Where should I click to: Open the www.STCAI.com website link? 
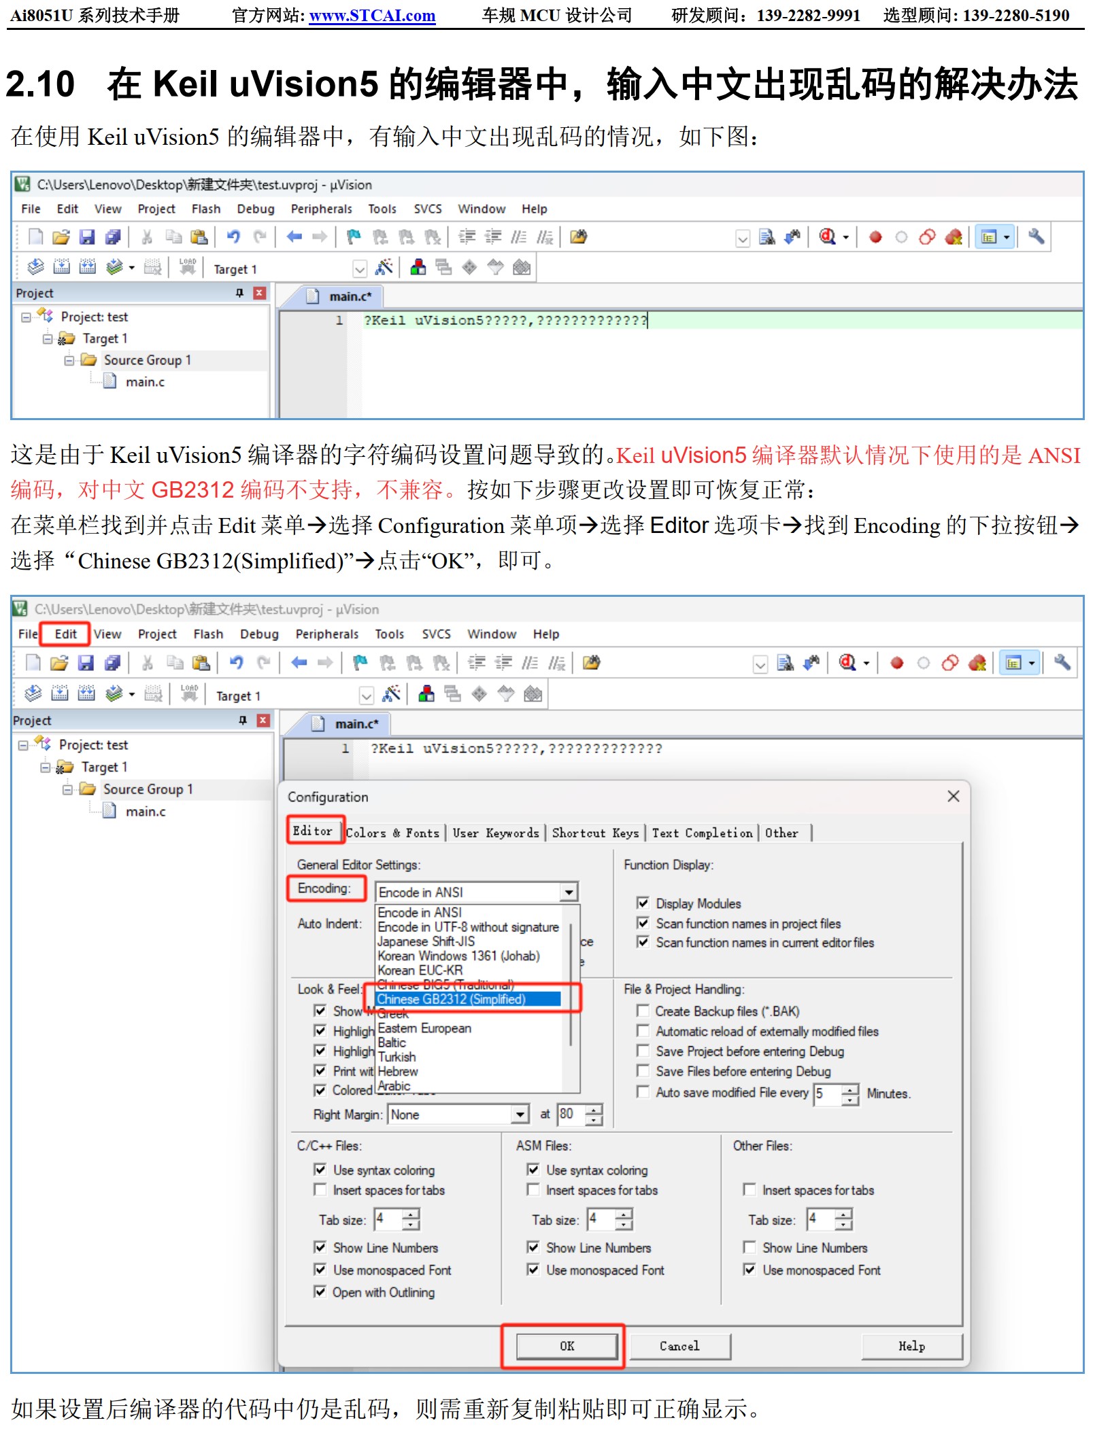372,16
